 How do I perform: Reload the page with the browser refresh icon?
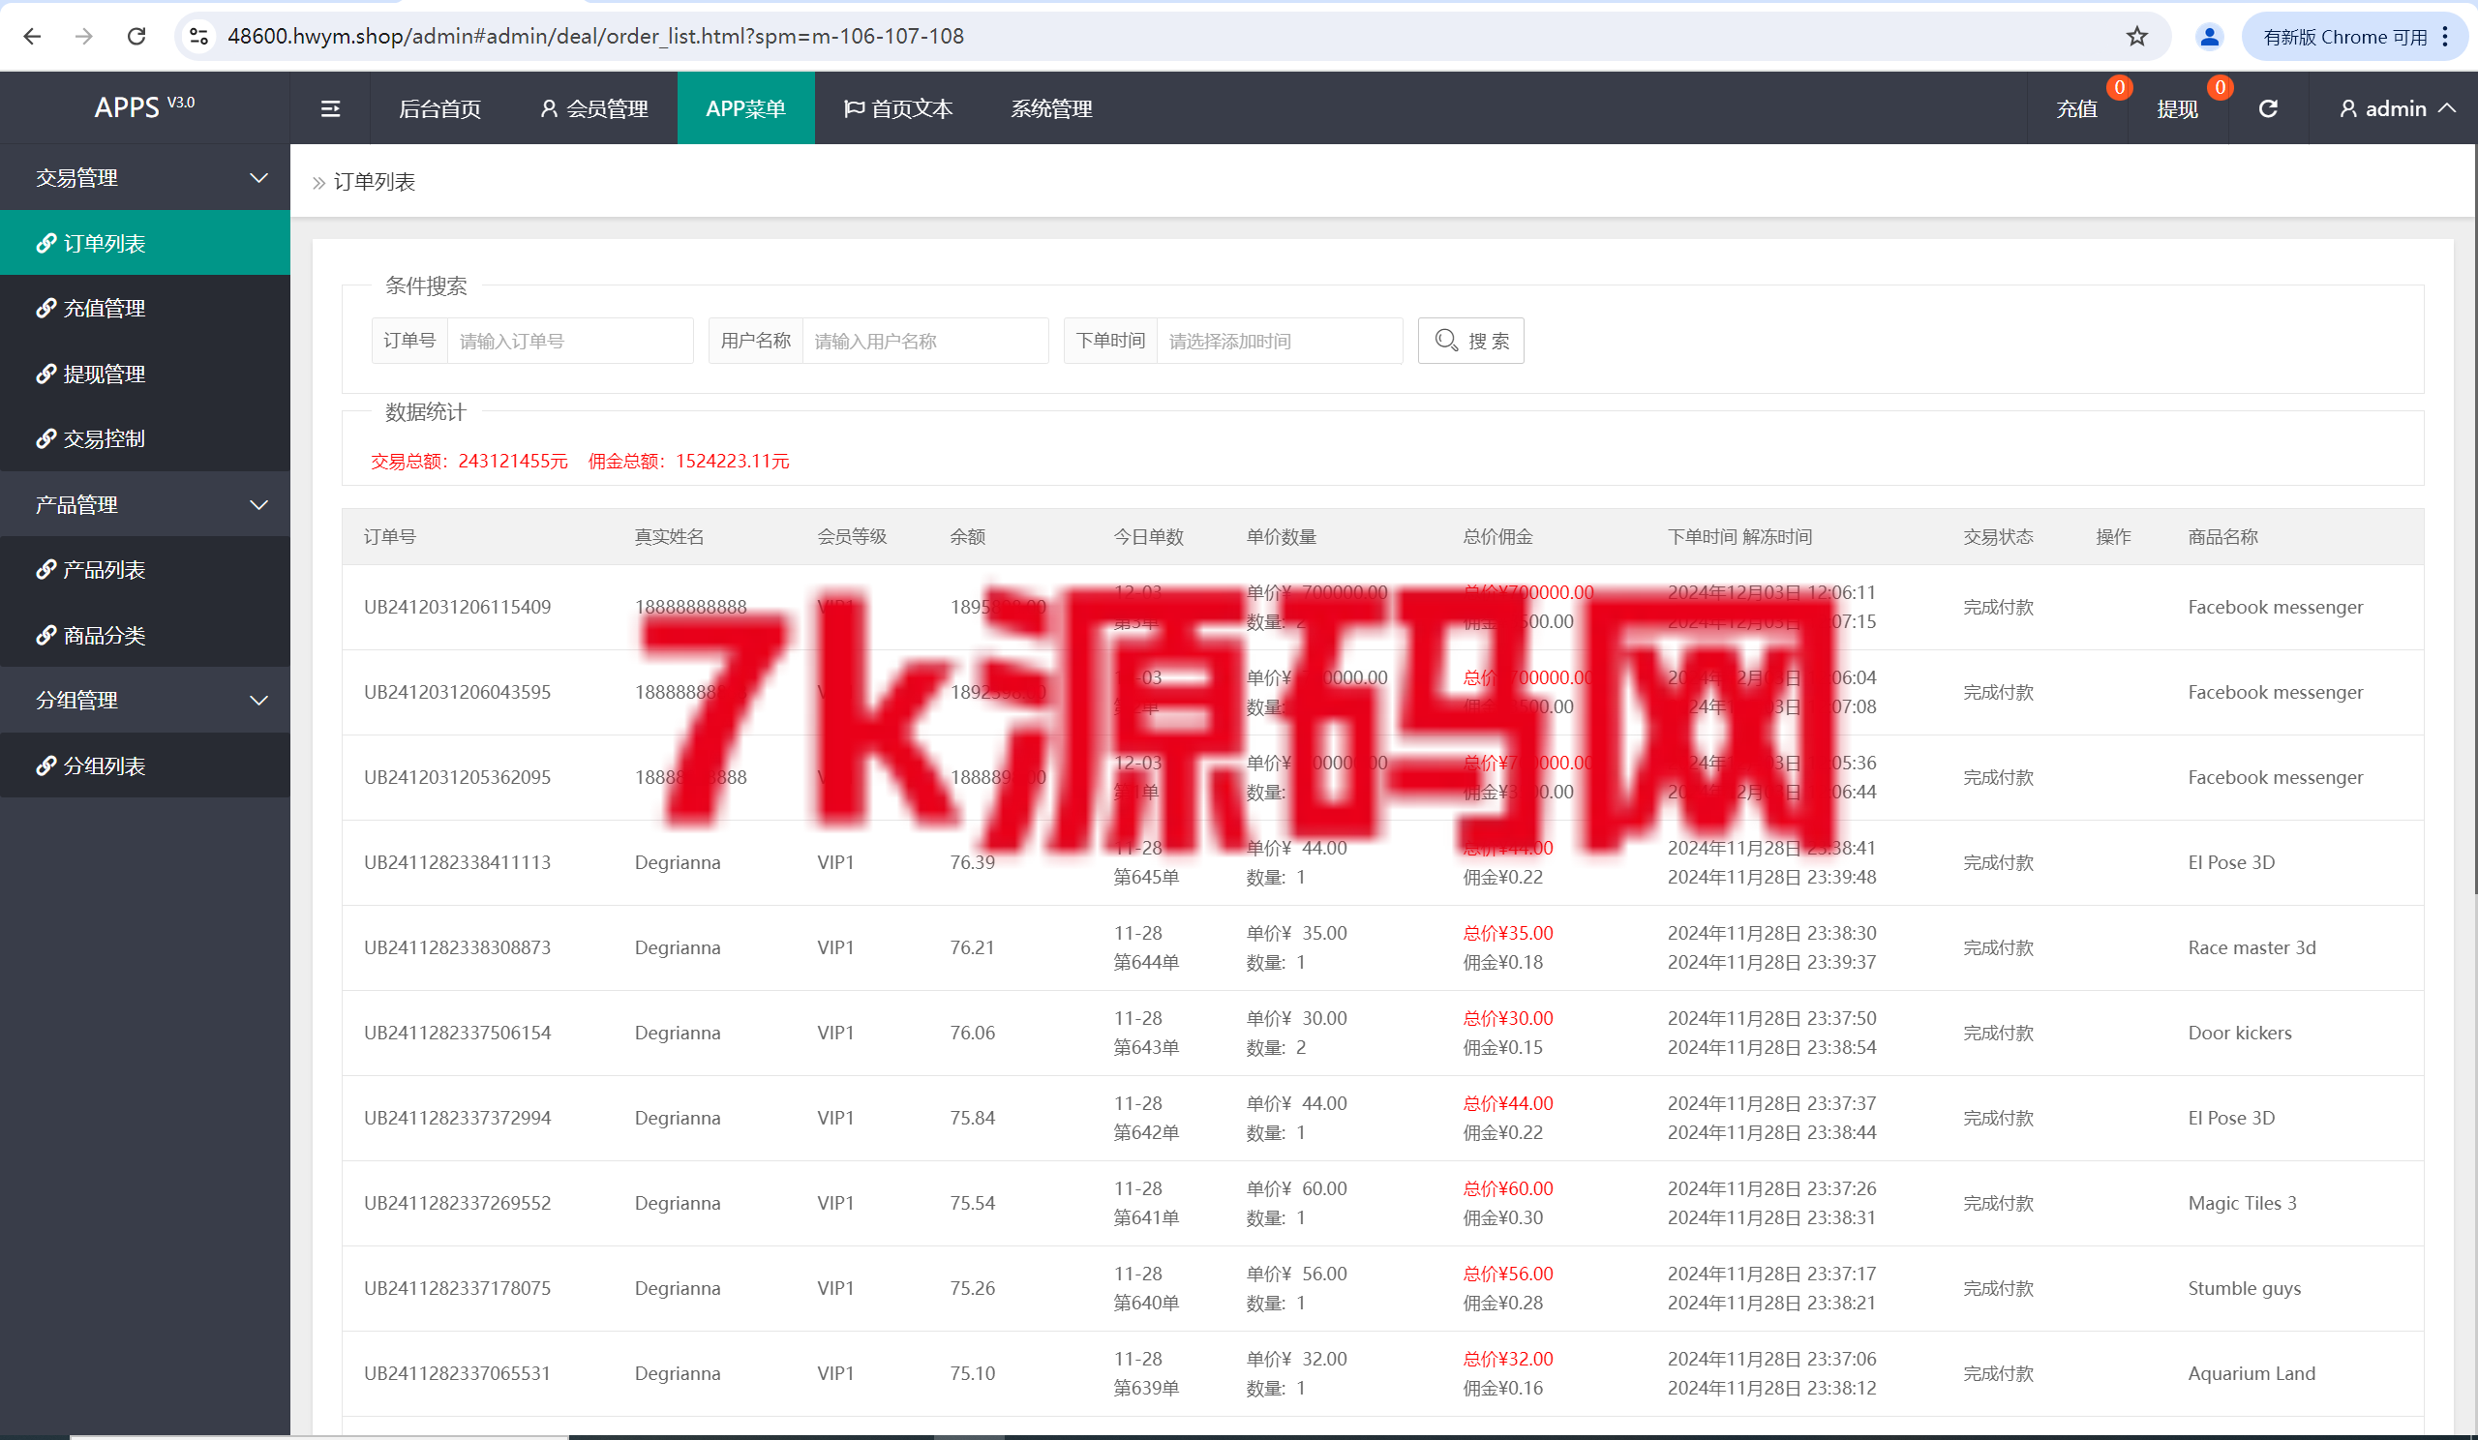[136, 37]
